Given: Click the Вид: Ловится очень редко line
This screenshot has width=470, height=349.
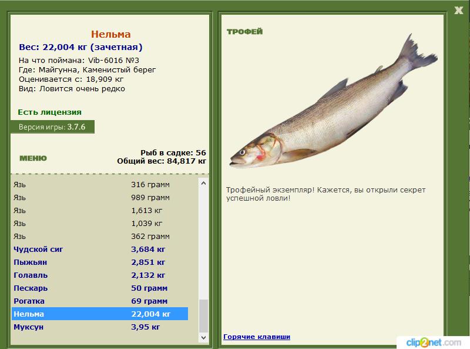Looking at the screenshot, I should pyautogui.click(x=72, y=89).
